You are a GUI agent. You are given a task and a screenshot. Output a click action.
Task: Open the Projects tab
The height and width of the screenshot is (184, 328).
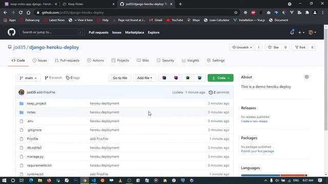point(120,60)
